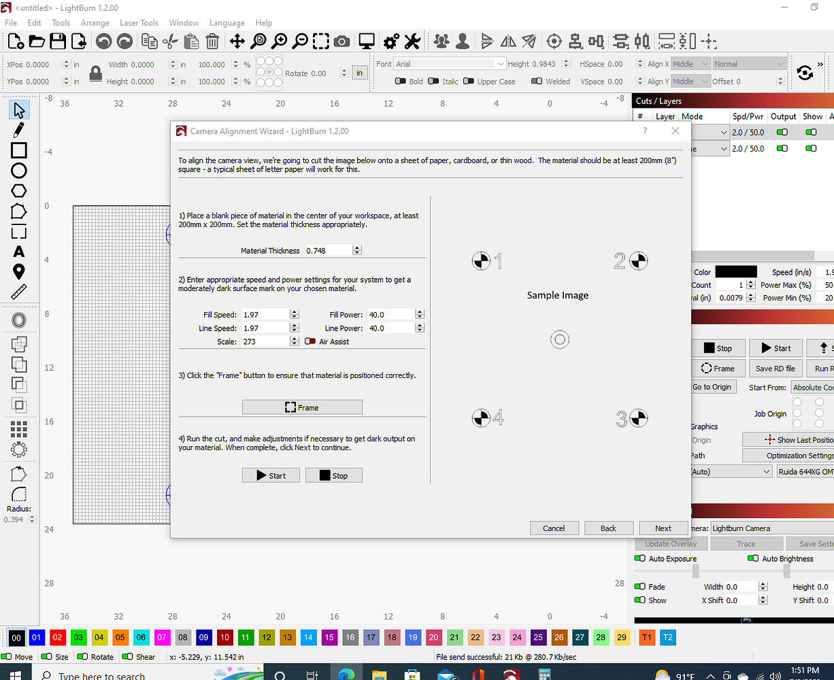Open Device Settings wrench icon
This screenshot has height=680, width=834.
point(412,42)
